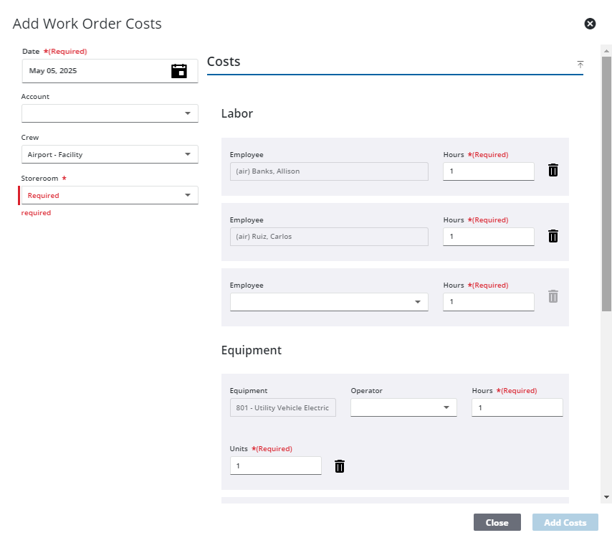Delete the Ruiz, Carlos labor row

coord(553,236)
